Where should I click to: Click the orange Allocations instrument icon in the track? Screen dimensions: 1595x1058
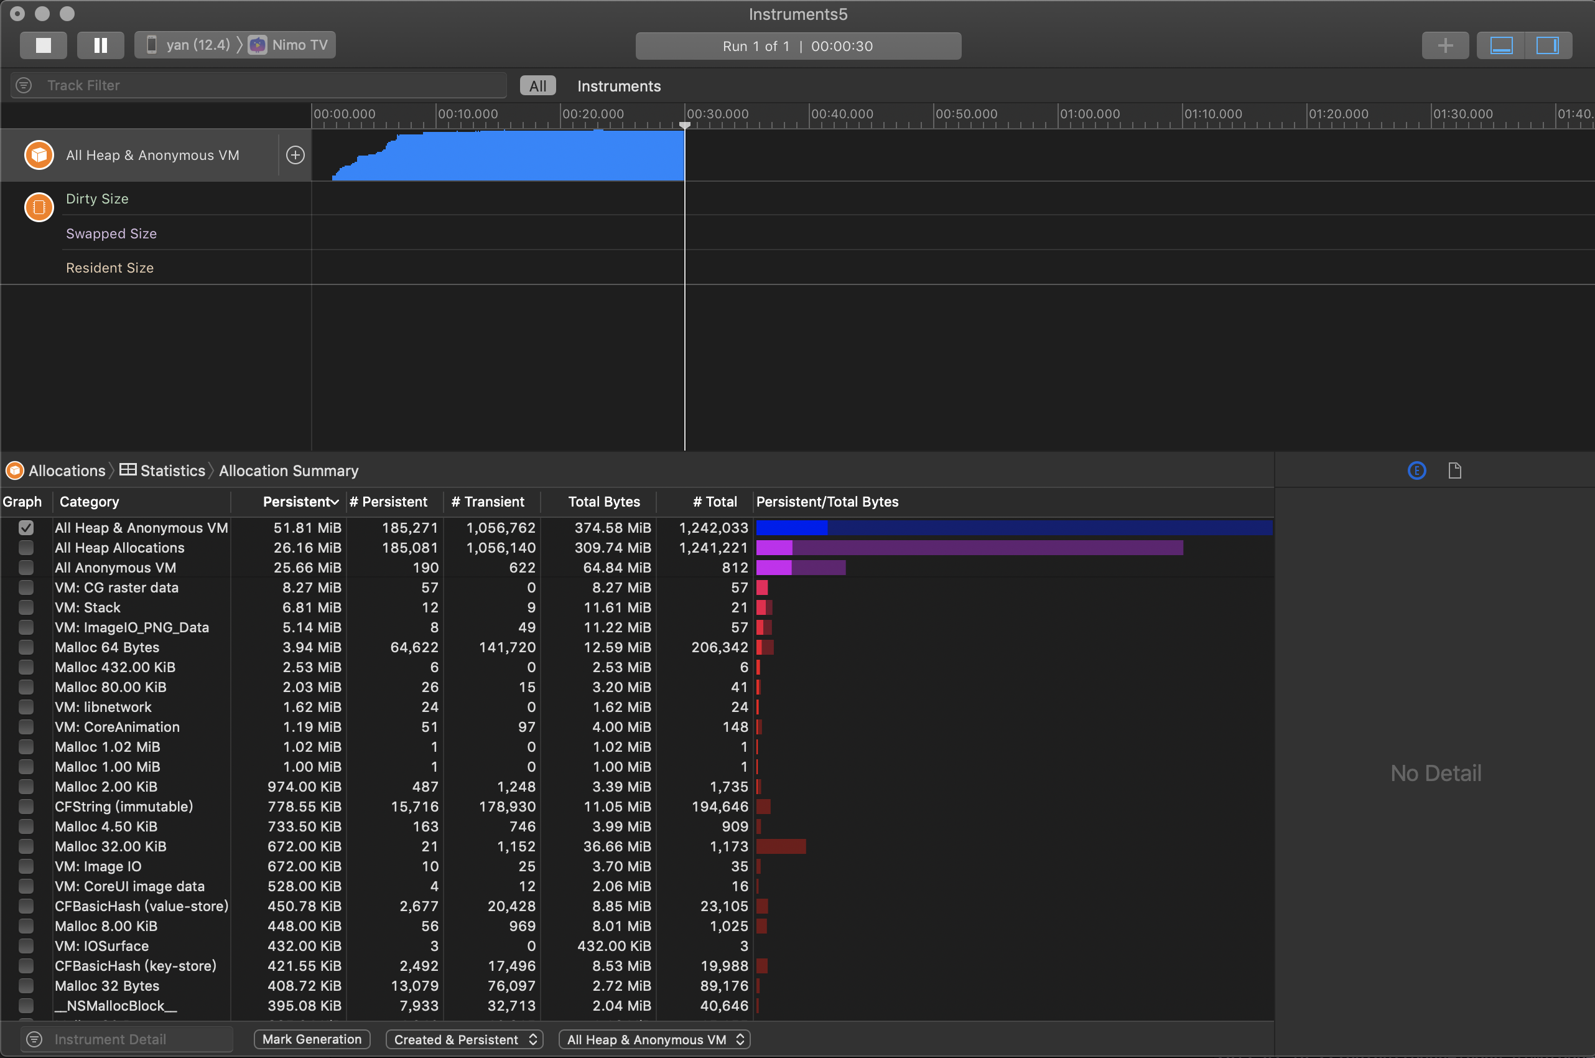coord(39,155)
